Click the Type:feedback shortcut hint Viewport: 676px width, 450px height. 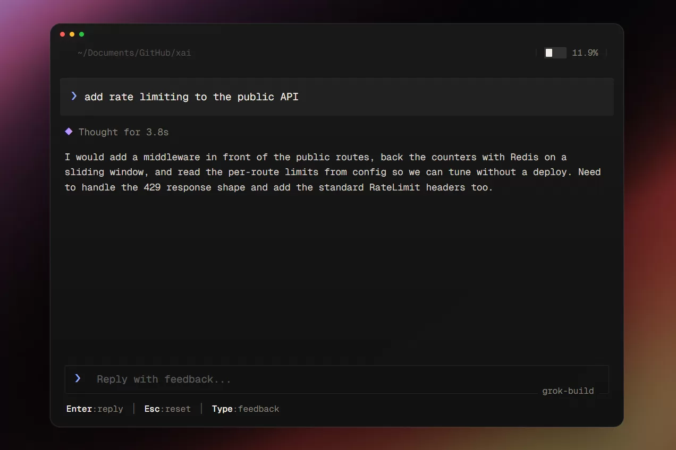pyautogui.click(x=246, y=409)
